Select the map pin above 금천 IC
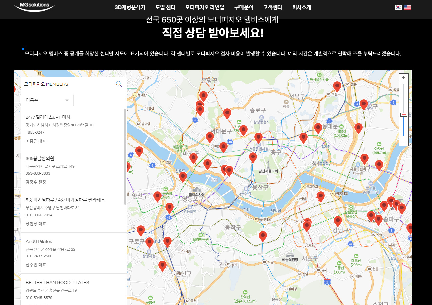432x305 pixels. click(x=162, y=266)
